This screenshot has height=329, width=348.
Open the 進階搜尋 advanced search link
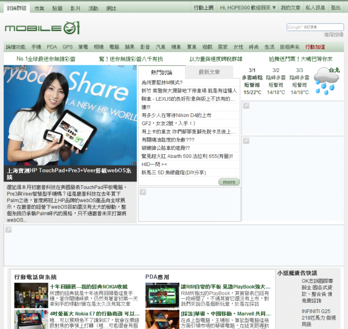click(333, 34)
